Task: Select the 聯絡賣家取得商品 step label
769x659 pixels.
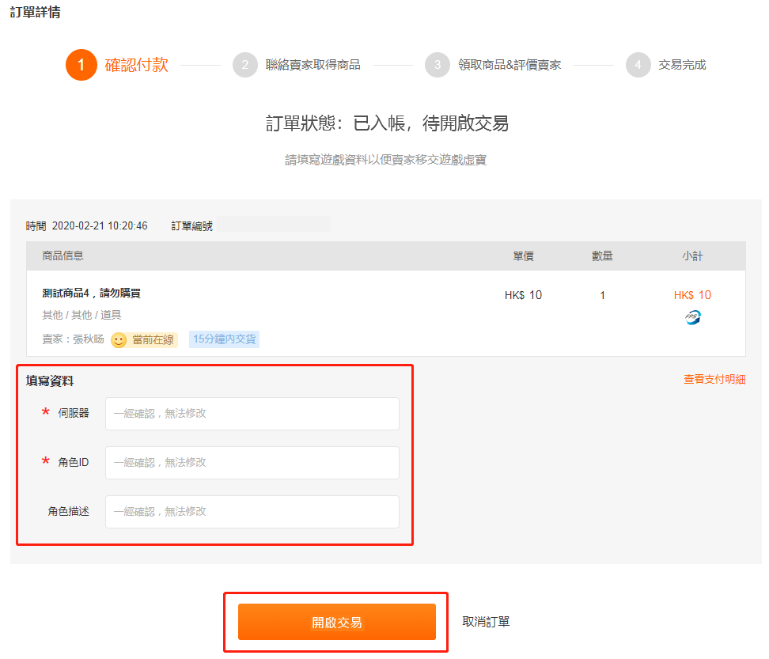Action: (x=313, y=65)
